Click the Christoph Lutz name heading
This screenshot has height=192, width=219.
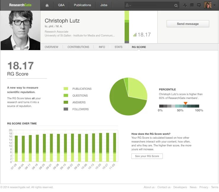click(x=62, y=21)
